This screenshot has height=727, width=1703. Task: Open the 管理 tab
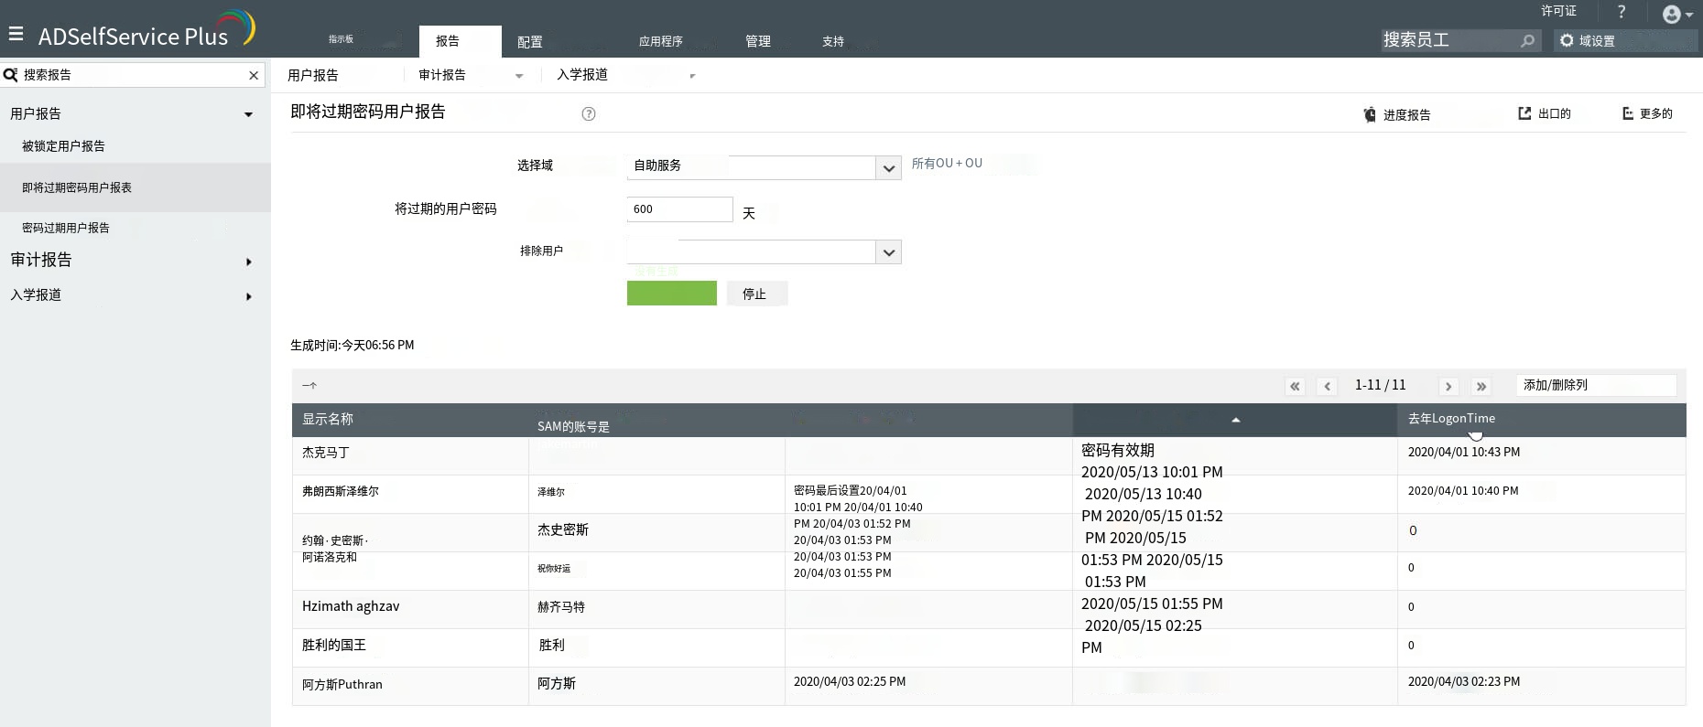click(757, 42)
